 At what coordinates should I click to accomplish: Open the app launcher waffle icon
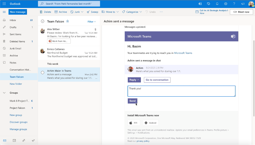[x=4, y=4]
